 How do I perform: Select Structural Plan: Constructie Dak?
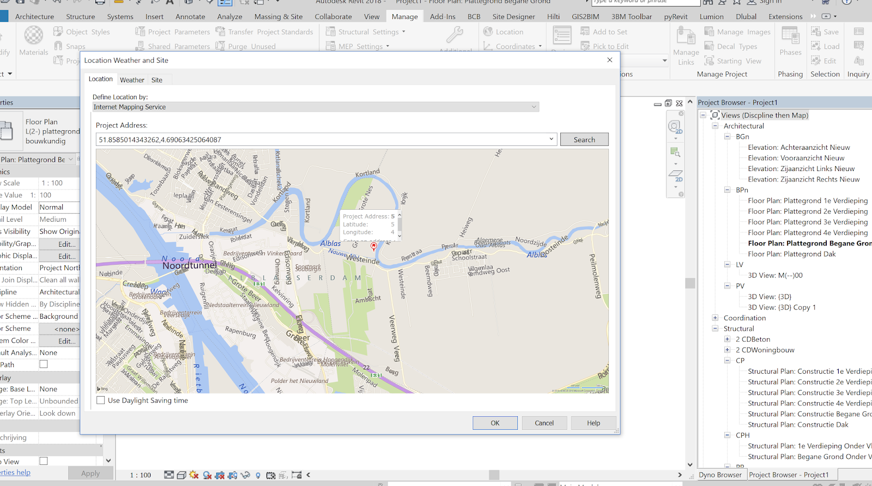click(x=798, y=424)
